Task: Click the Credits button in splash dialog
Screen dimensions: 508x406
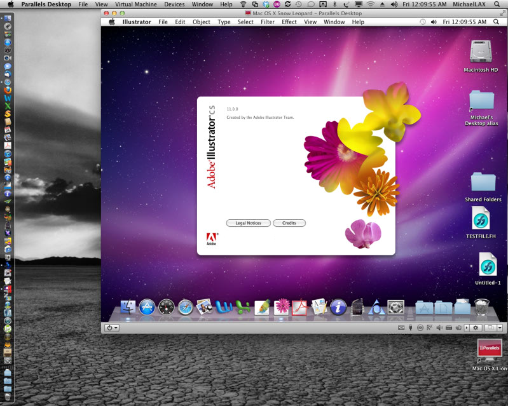Action: tap(289, 223)
